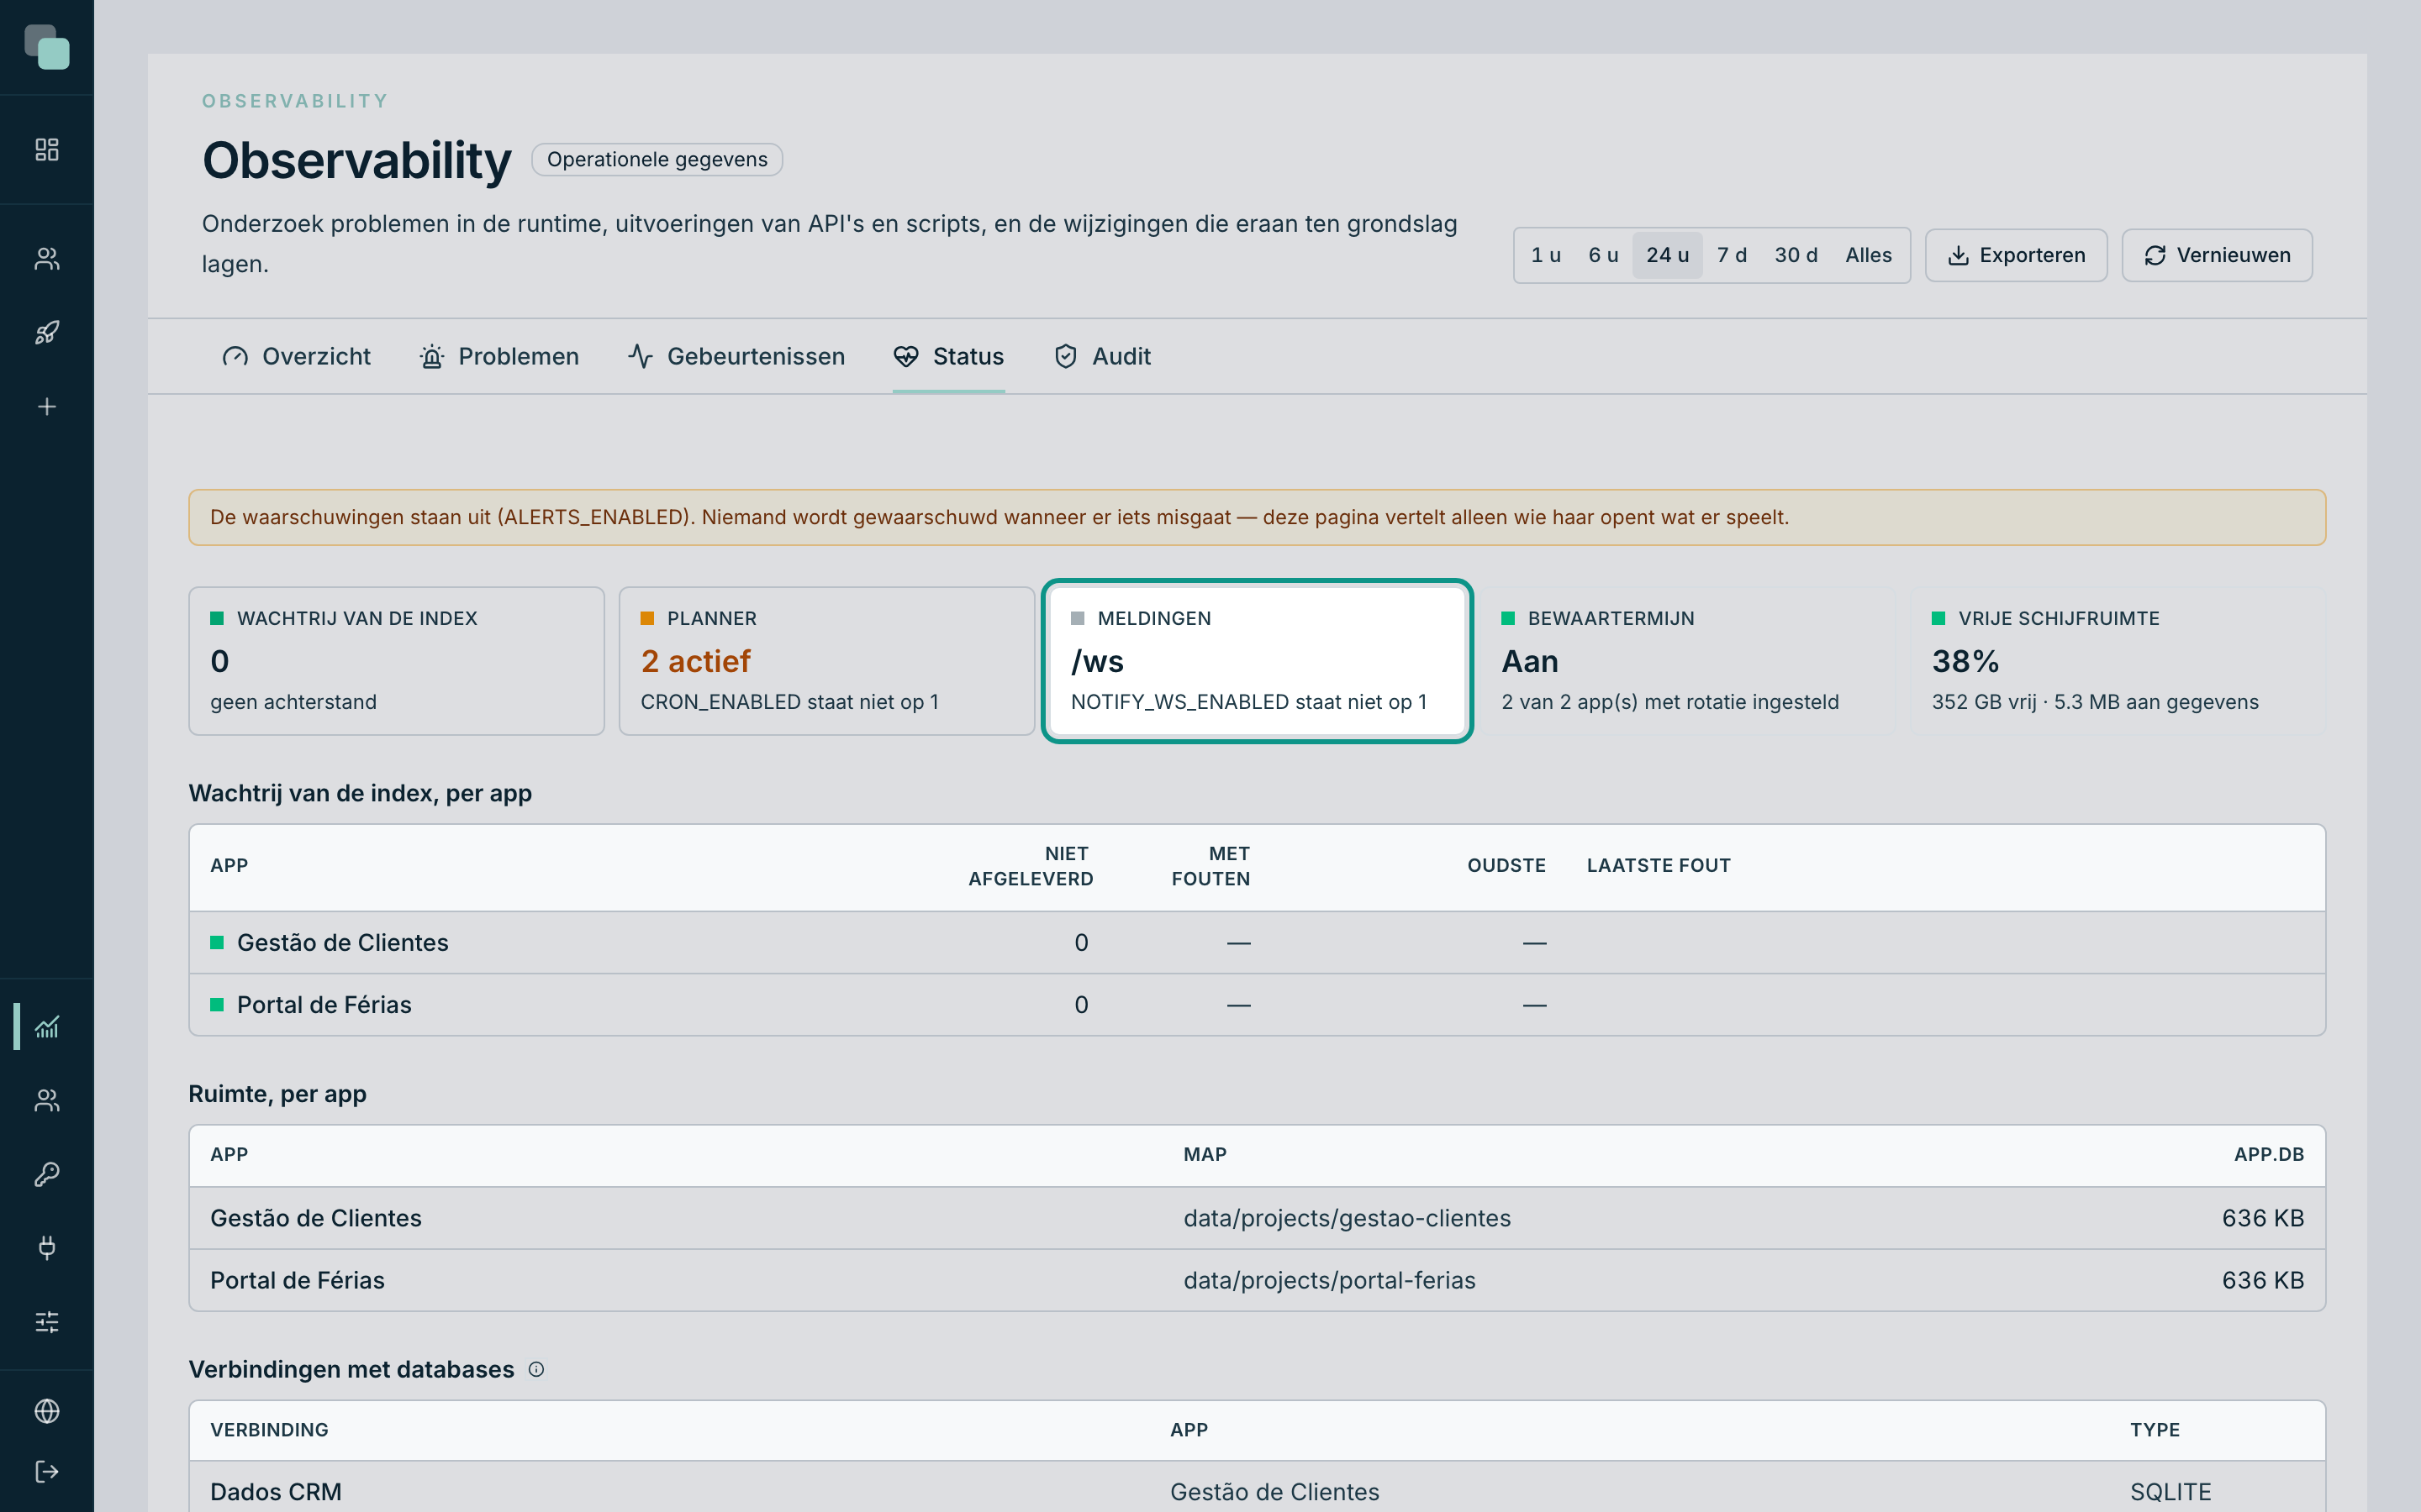Click the globe language icon
The width and height of the screenshot is (2421, 1512).
(x=47, y=1411)
